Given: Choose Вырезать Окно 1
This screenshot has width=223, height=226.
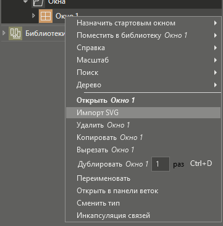Looking at the screenshot, I should point(143,150).
